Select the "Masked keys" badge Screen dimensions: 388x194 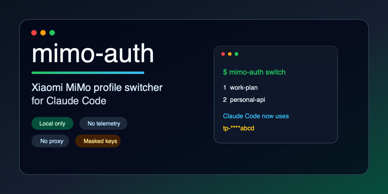[98, 141]
